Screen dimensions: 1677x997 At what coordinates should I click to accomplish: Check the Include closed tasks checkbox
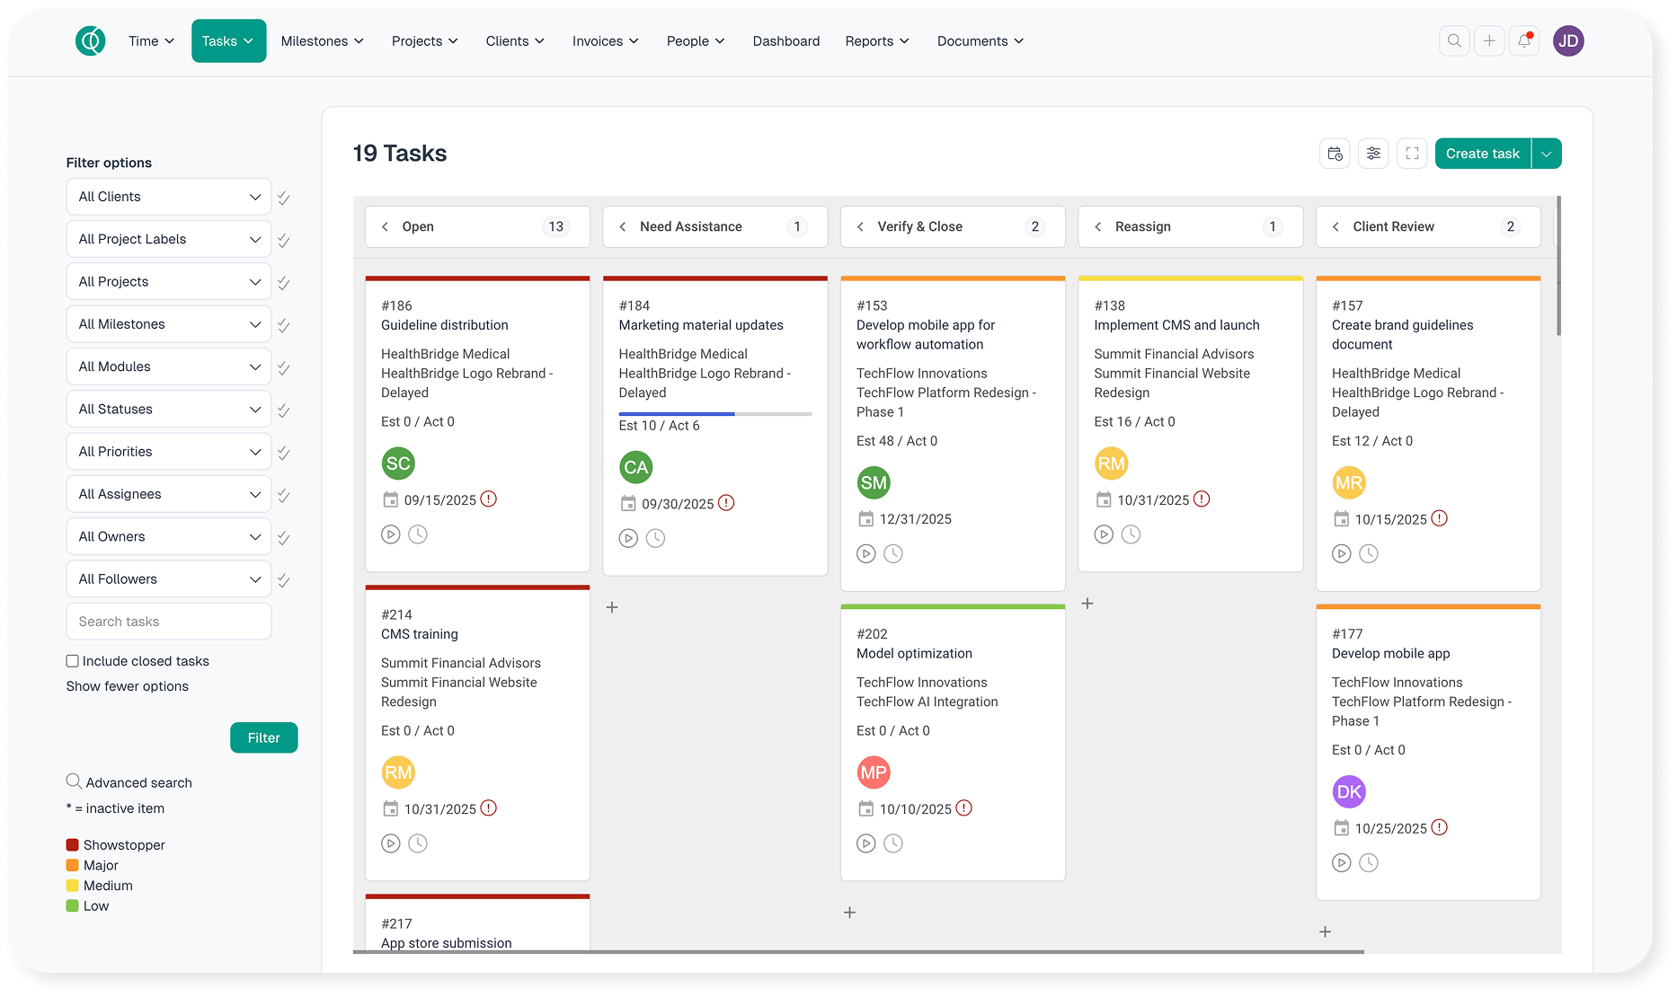click(x=73, y=661)
